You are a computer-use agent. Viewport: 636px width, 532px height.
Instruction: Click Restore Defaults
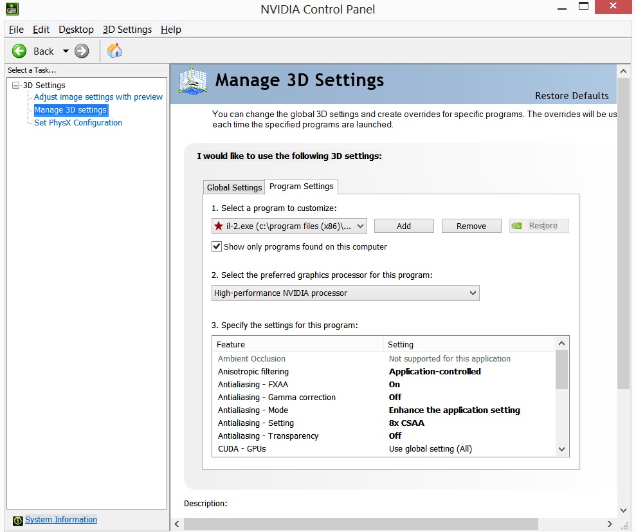[x=572, y=96]
